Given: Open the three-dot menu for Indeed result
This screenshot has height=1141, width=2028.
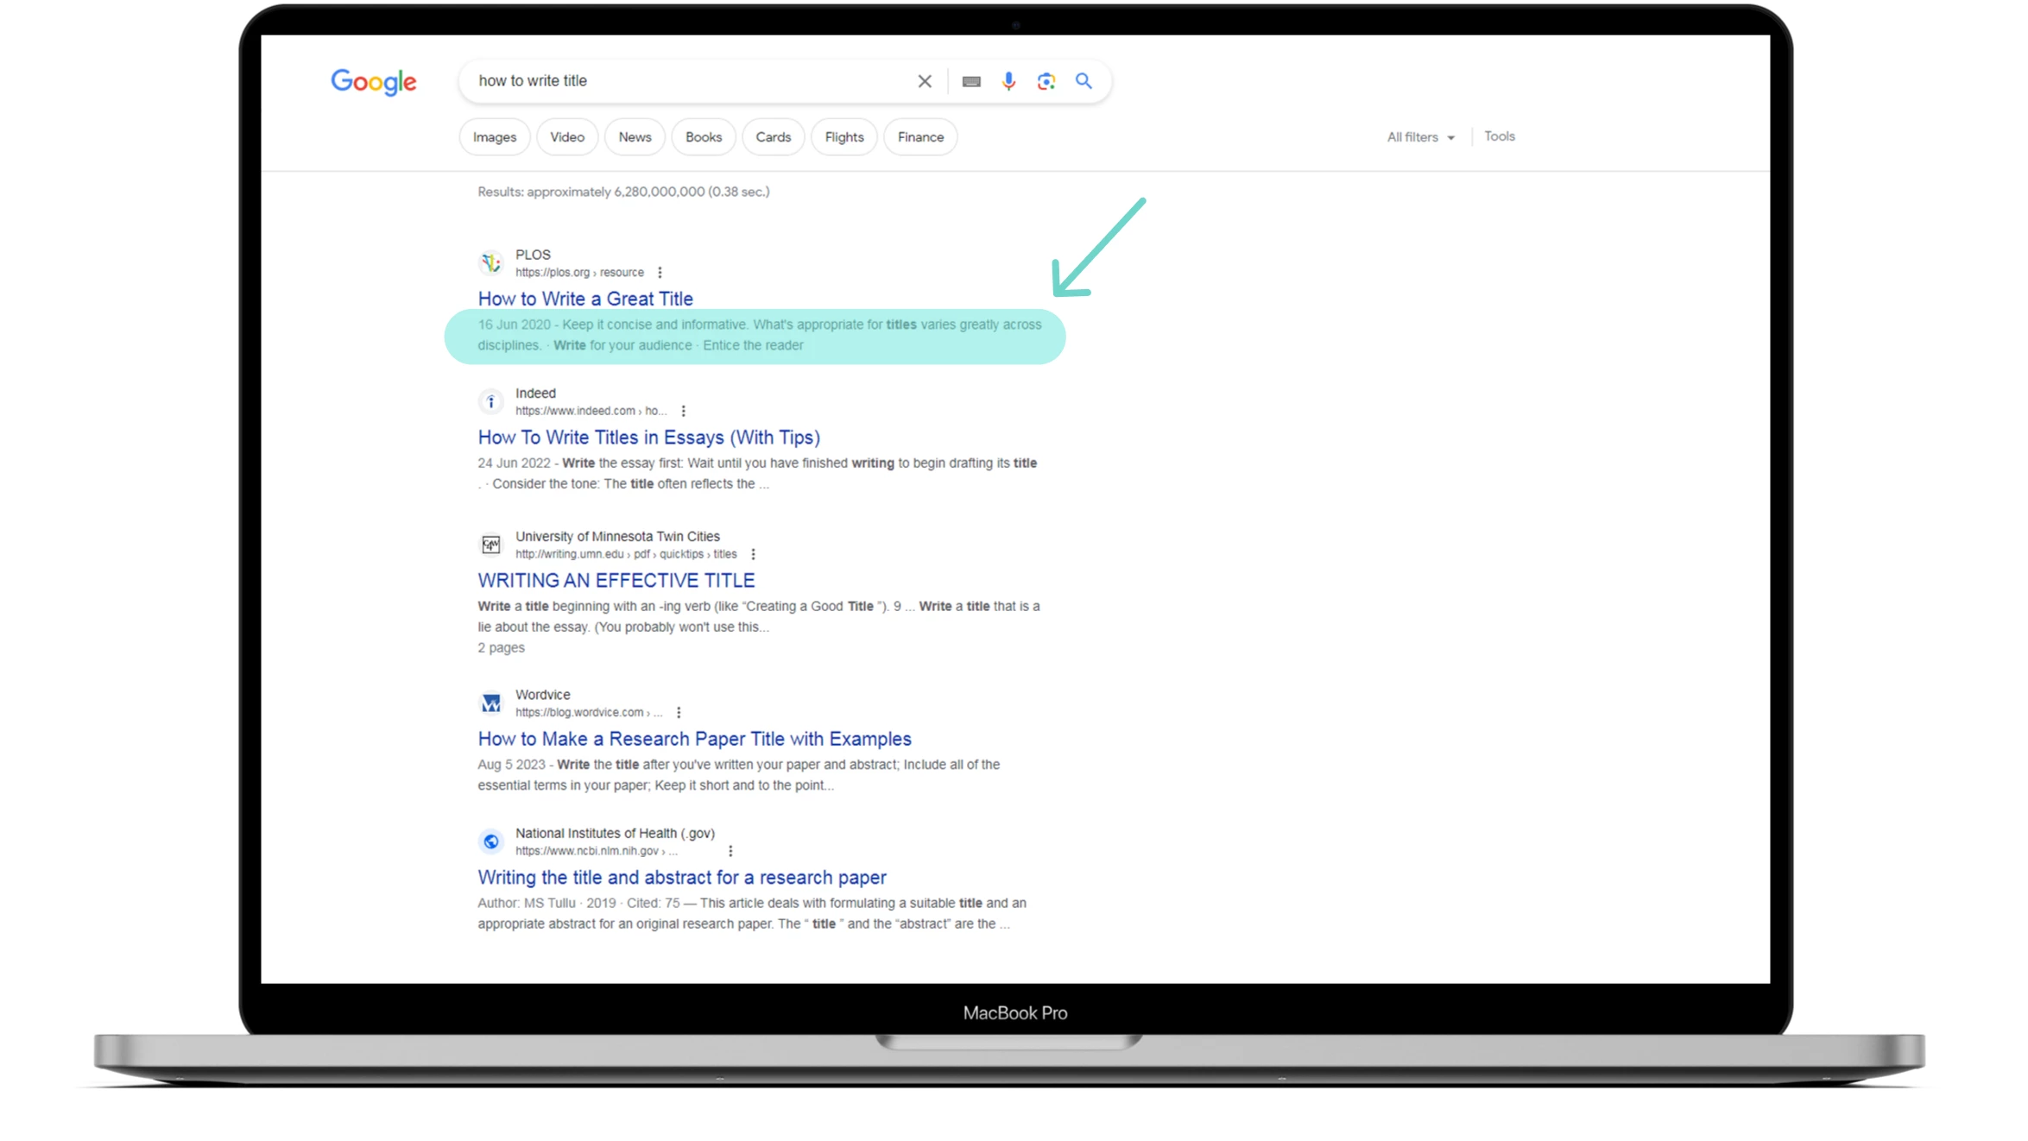Looking at the screenshot, I should (x=684, y=411).
